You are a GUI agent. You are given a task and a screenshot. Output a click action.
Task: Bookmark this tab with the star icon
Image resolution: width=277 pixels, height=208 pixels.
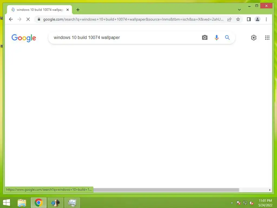(238, 19)
